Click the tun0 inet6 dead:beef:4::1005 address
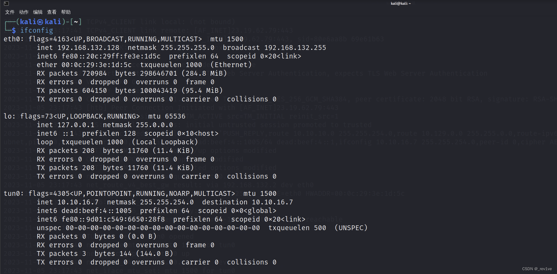This screenshot has height=274, width=557. pos(96,211)
